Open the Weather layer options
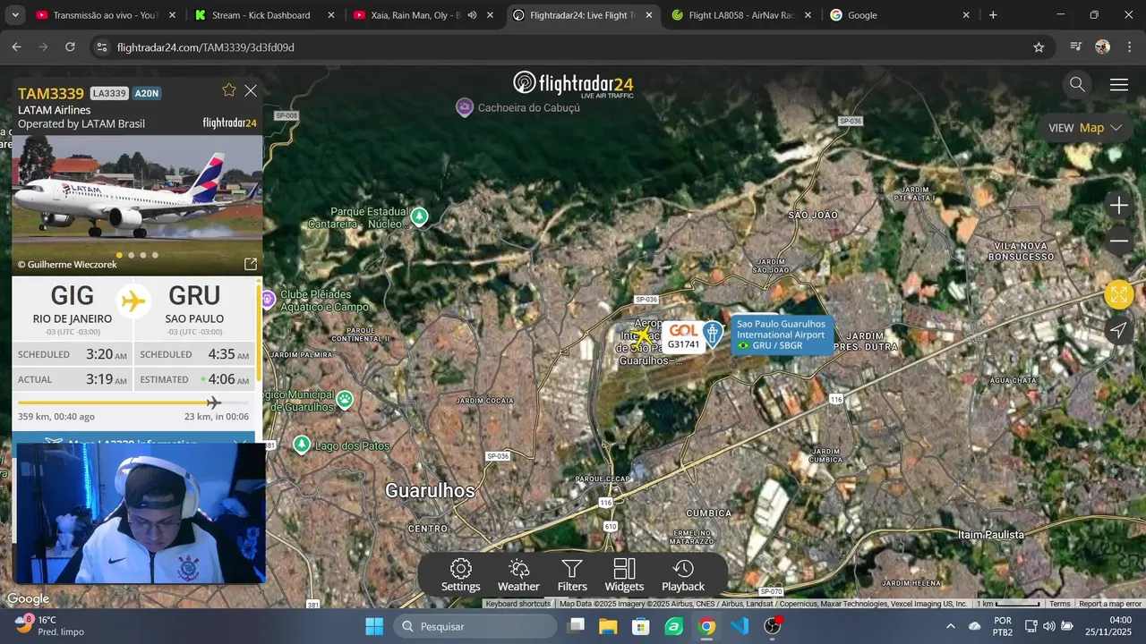This screenshot has height=644, width=1146. tap(518, 575)
